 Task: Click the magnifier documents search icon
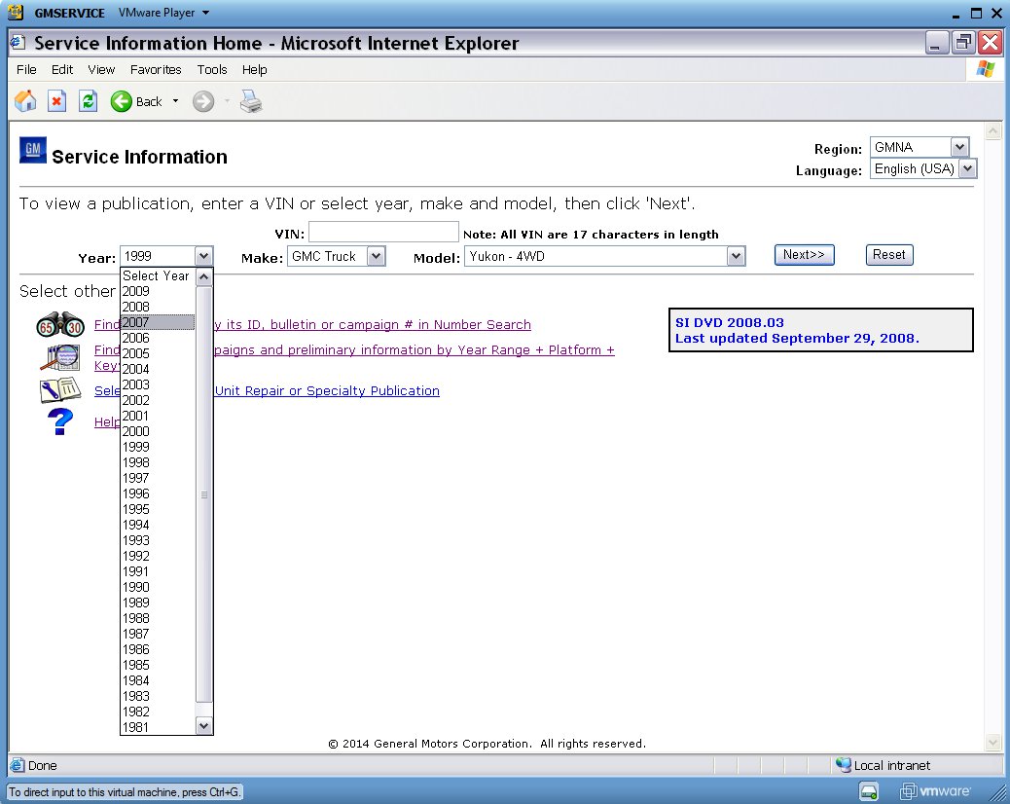[x=60, y=357]
